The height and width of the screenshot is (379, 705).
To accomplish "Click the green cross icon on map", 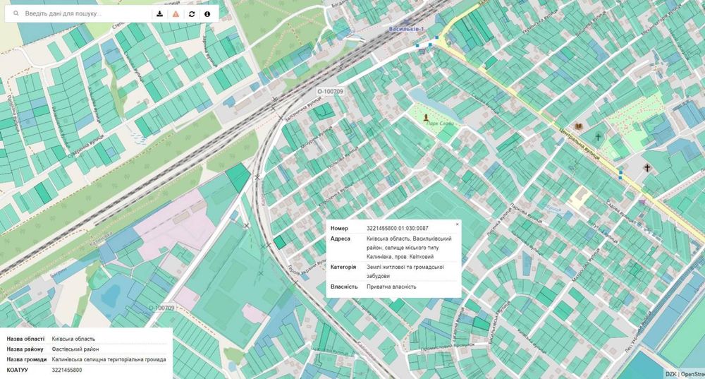I will coord(598,137).
